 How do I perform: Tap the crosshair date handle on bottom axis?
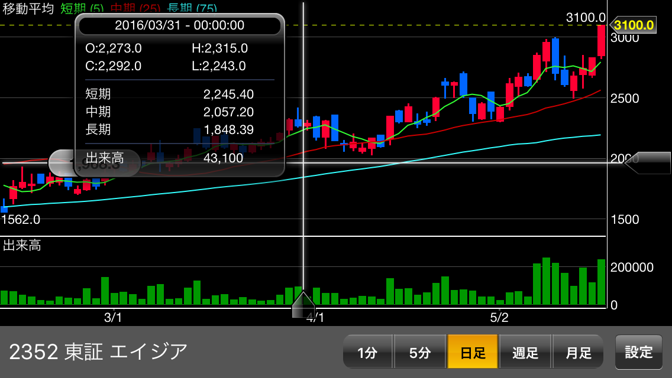[303, 305]
